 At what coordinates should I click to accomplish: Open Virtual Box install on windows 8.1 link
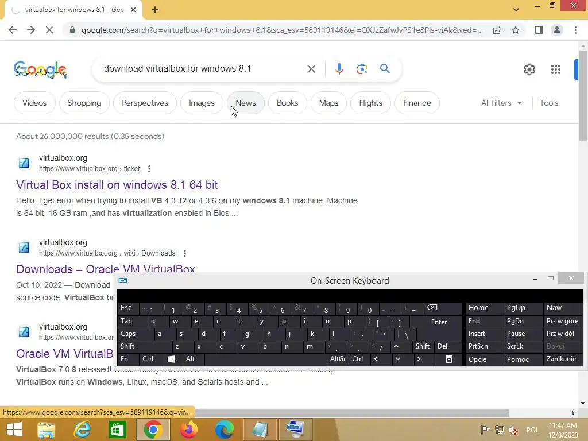point(117,185)
